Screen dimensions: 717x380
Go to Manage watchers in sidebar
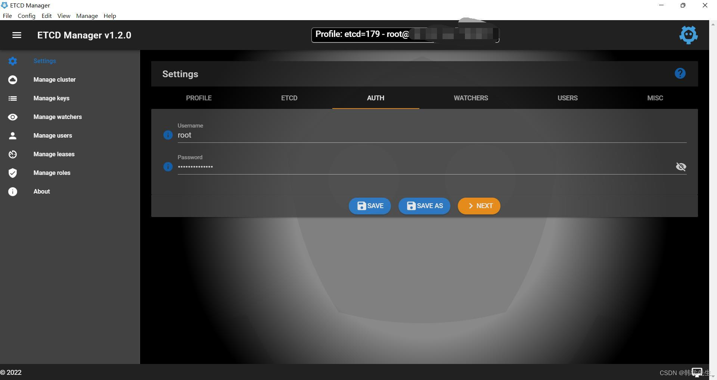(x=58, y=117)
